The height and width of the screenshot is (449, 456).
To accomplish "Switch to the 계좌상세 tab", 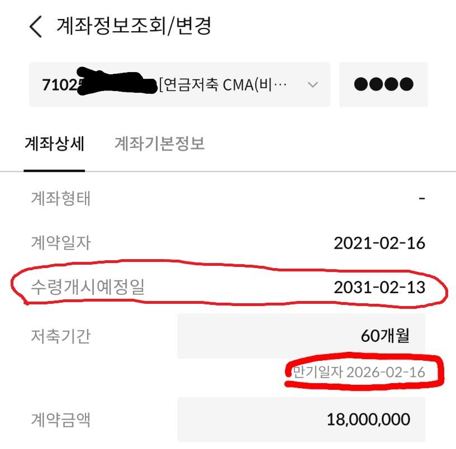I will [54, 144].
